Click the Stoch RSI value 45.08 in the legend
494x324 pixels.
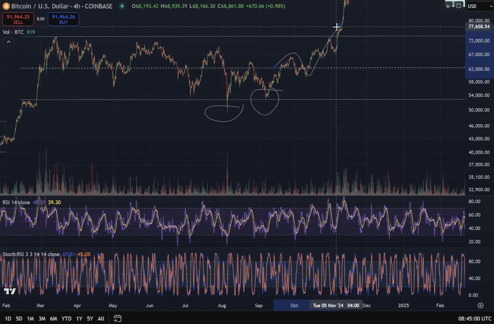pyautogui.click(x=84, y=254)
